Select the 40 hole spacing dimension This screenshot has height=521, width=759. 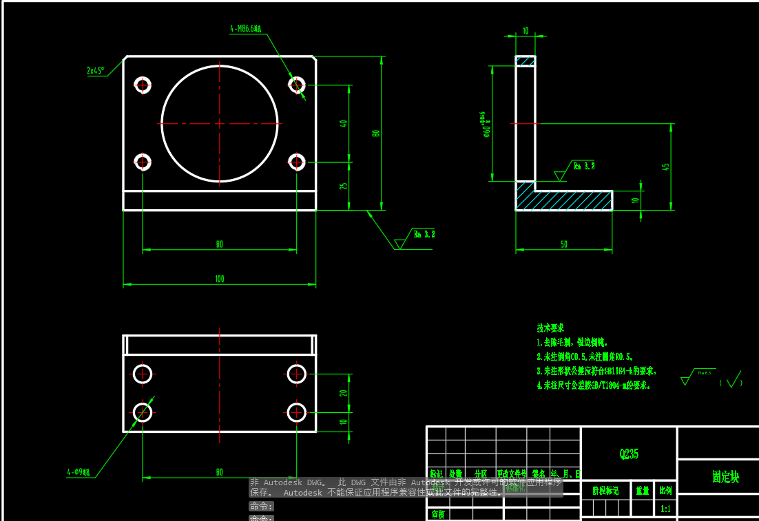(344, 123)
